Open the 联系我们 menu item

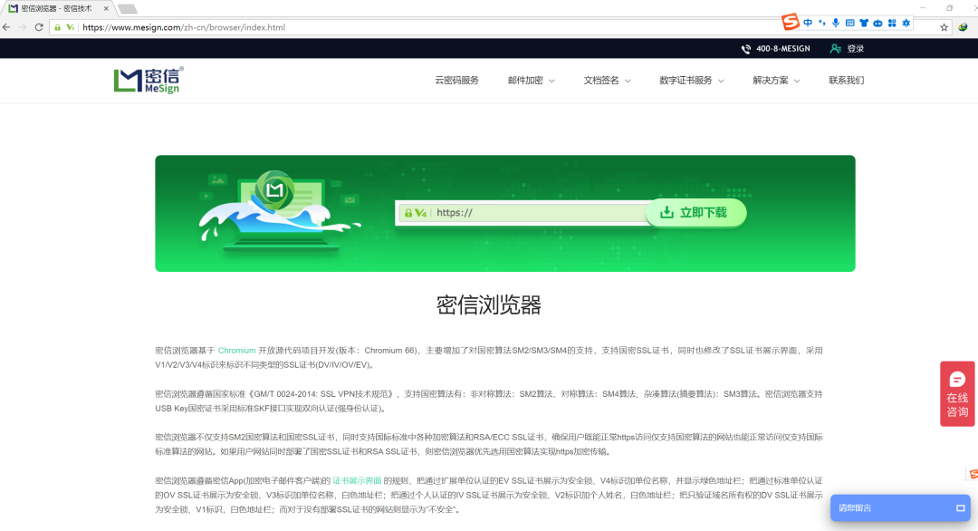tap(847, 81)
